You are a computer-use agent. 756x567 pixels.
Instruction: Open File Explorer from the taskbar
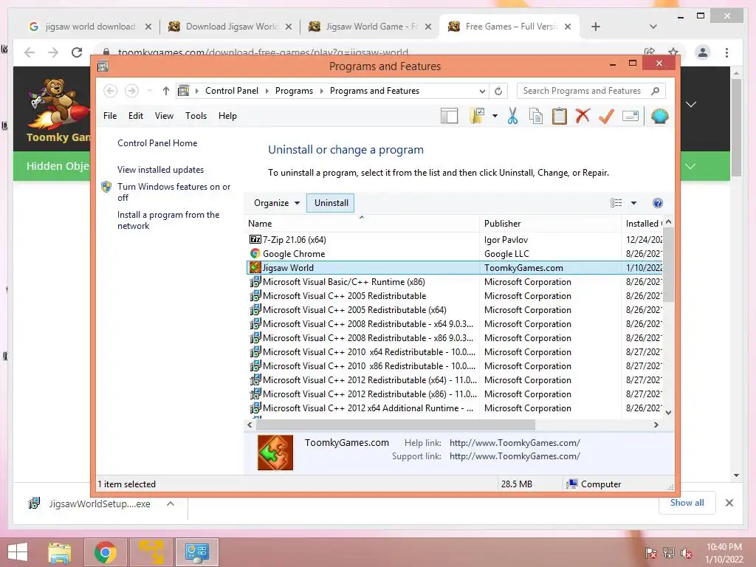pos(60,552)
